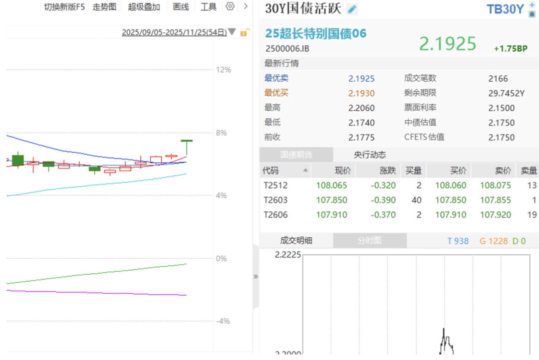Click the 切换新版F5 button

point(64,7)
